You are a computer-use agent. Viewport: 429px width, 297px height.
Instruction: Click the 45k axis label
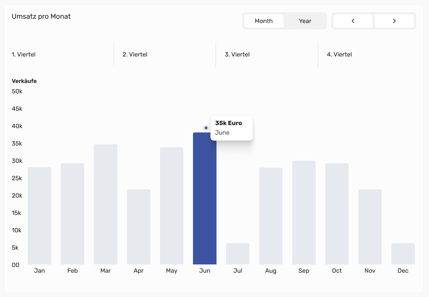coord(17,109)
